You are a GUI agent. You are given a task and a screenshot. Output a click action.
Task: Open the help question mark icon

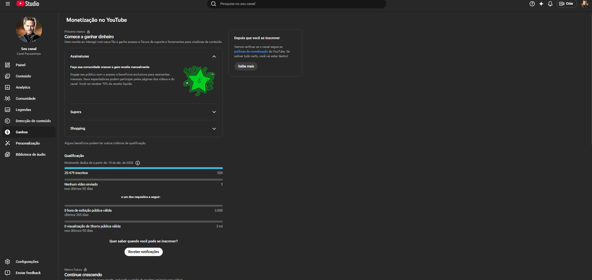[532, 4]
